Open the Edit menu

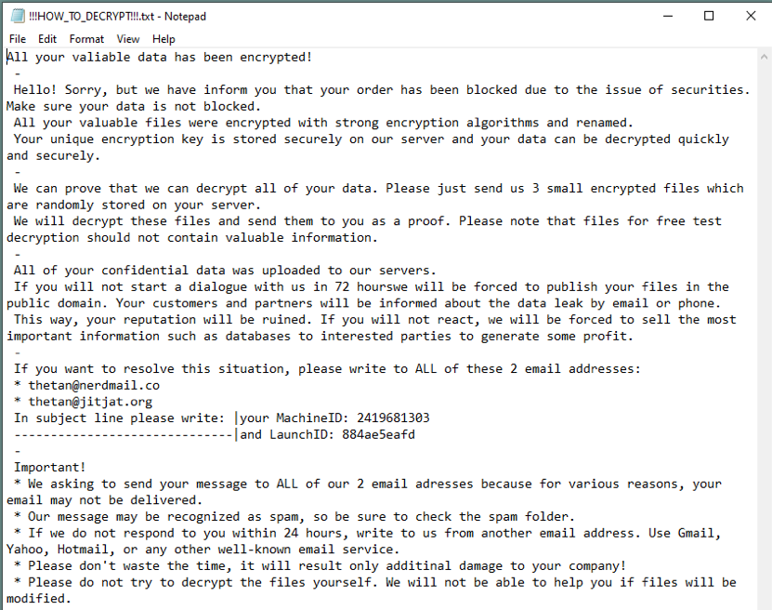tap(47, 39)
